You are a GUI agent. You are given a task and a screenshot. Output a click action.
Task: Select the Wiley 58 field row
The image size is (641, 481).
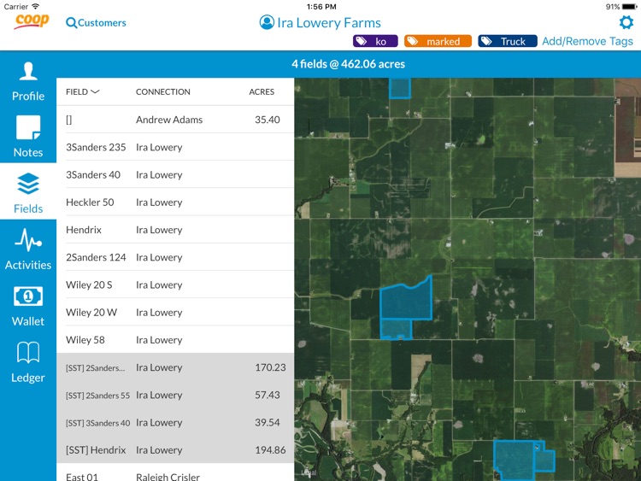click(x=175, y=340)
